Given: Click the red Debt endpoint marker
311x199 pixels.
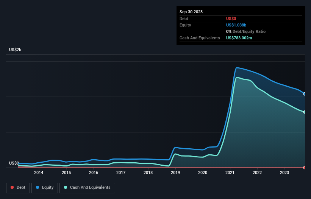Looking at the screenshot, I should [x=305, y=168].
